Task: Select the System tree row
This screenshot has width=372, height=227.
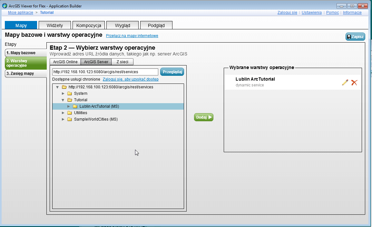Action: click(118, 94)
